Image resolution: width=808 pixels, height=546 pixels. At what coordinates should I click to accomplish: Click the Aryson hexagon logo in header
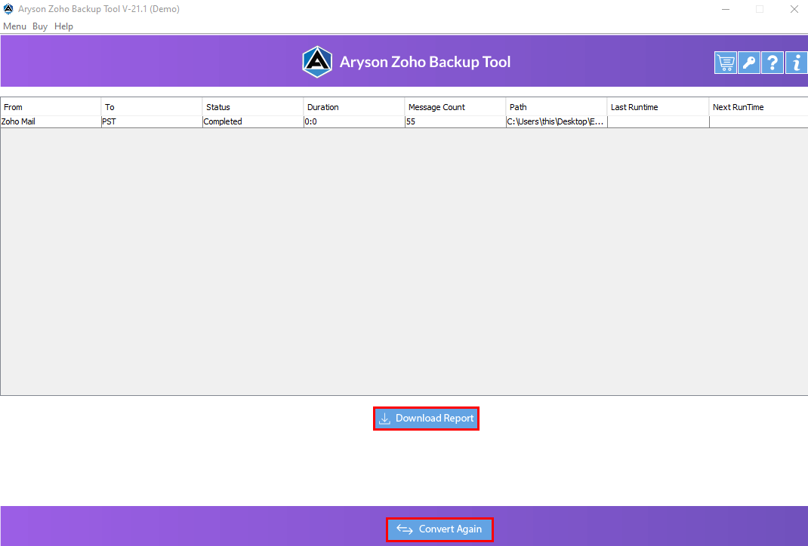pyautogui.click(x=317, y=62)
